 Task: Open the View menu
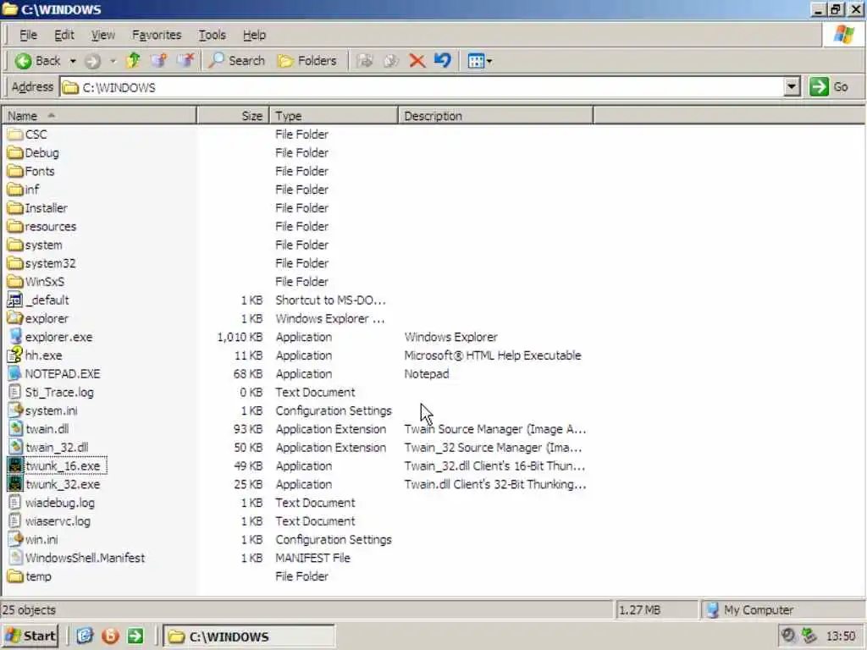(x=102, y=35)
